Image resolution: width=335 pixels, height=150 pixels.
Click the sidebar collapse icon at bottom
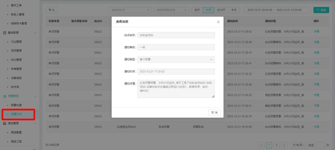[x=34, y=149]
